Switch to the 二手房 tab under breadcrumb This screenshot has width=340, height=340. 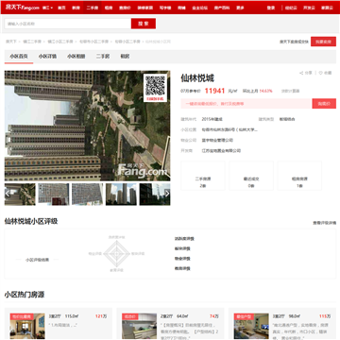pos(103,57)
